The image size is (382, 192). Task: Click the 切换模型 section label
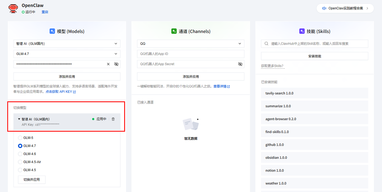point(20,108)
